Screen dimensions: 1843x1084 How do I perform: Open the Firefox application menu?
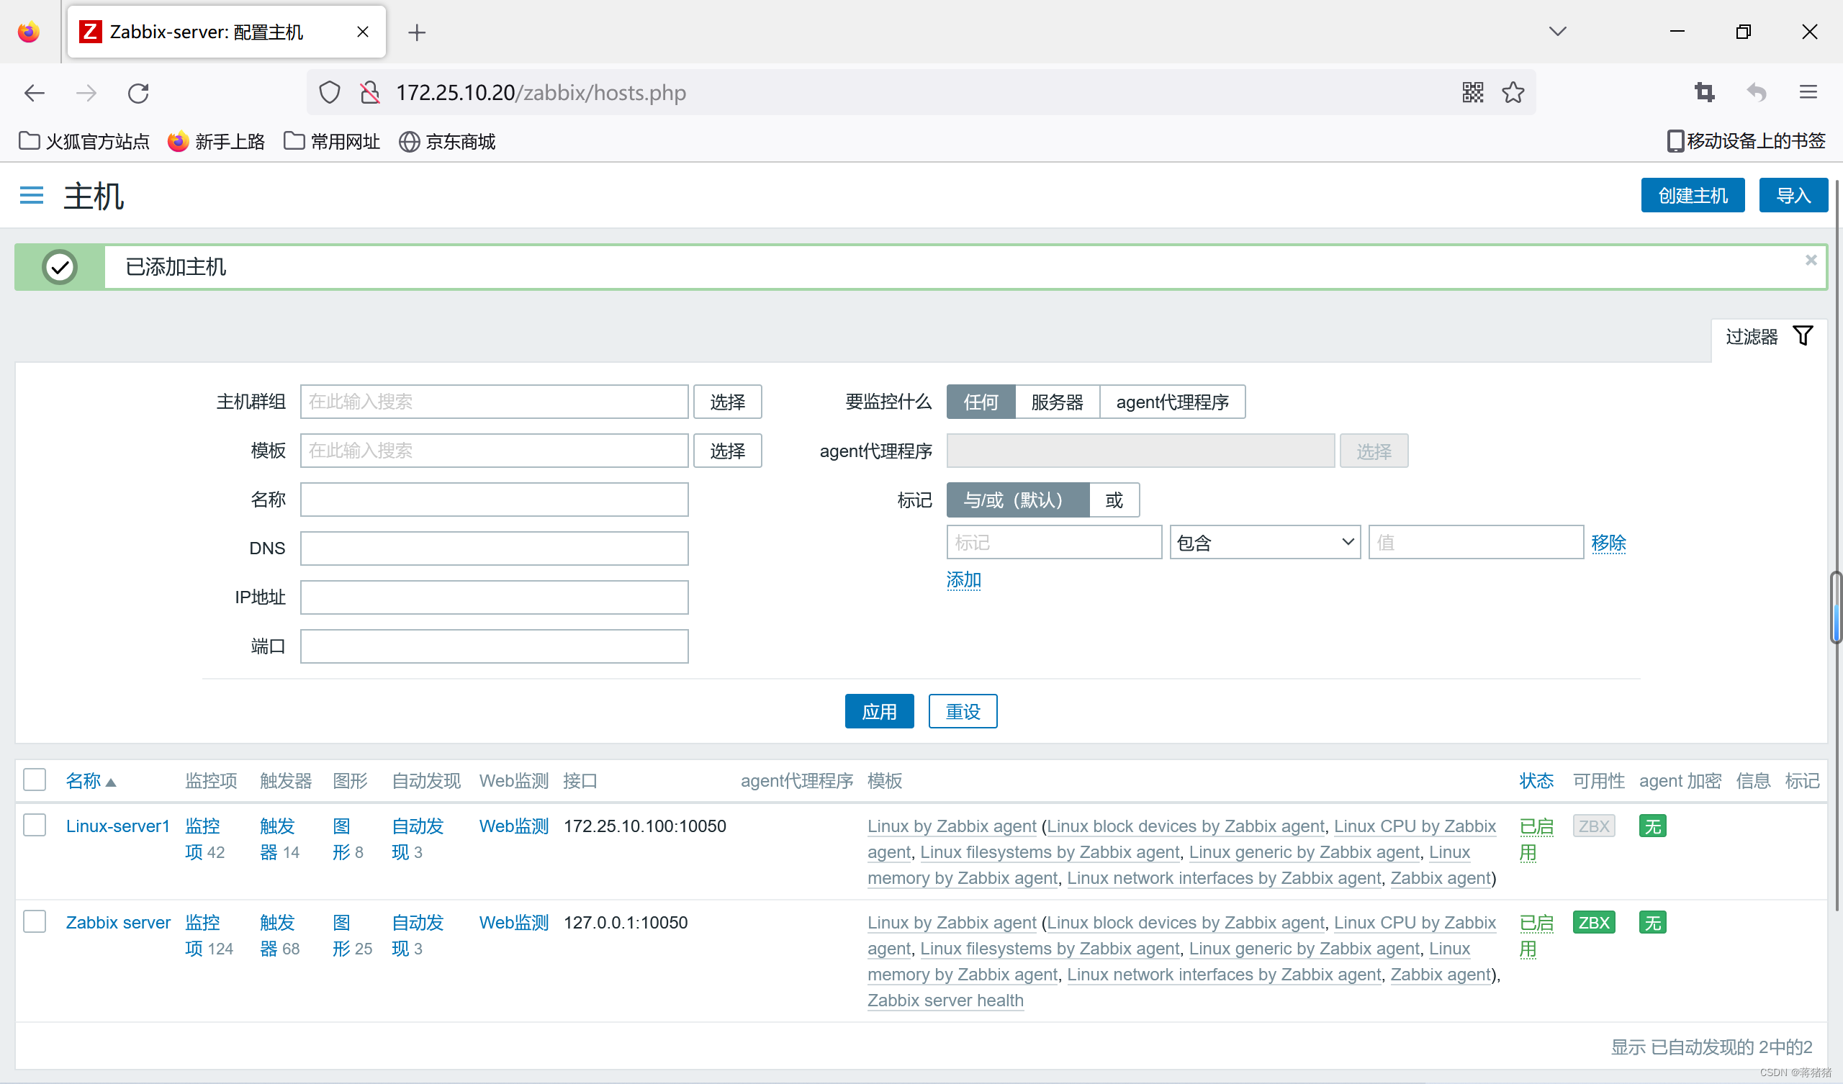1808,93
